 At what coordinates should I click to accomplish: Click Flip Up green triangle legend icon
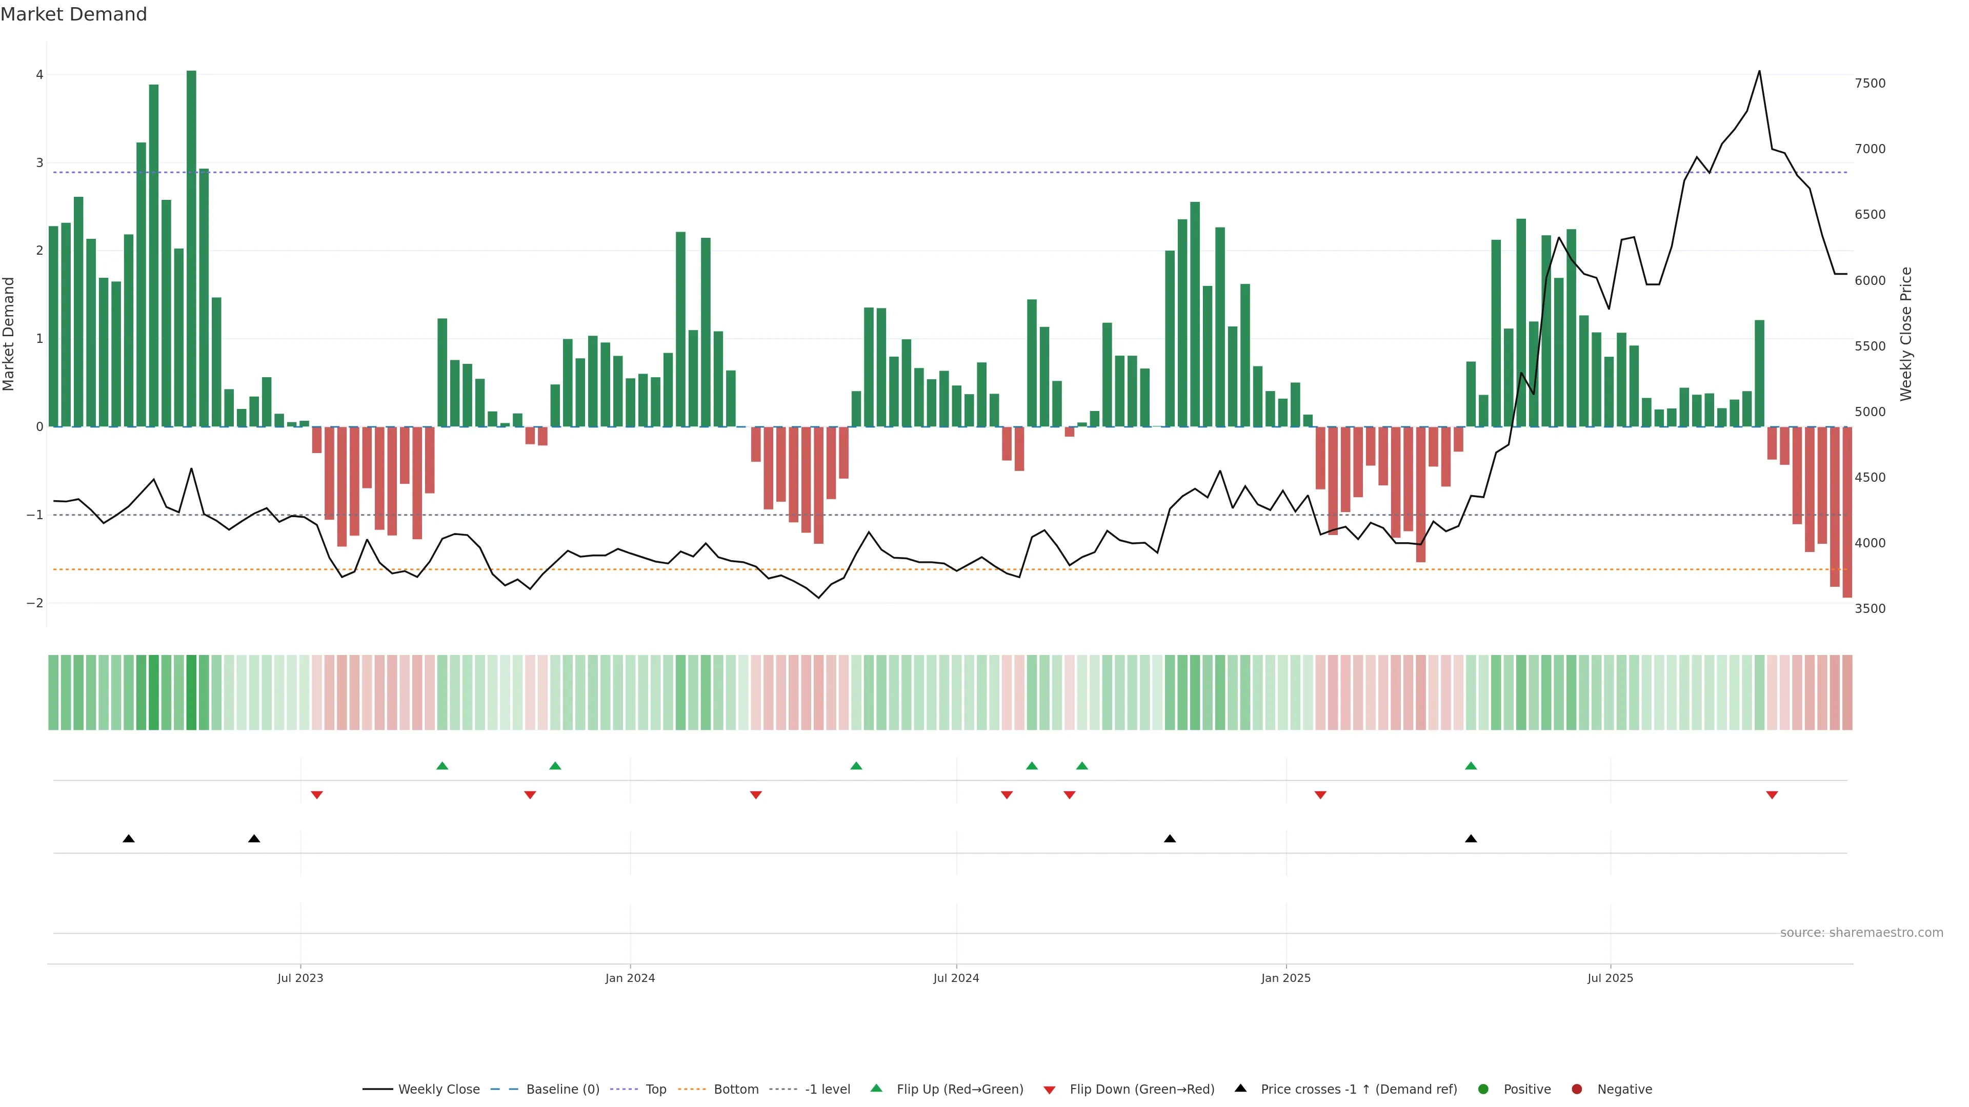877,1089
